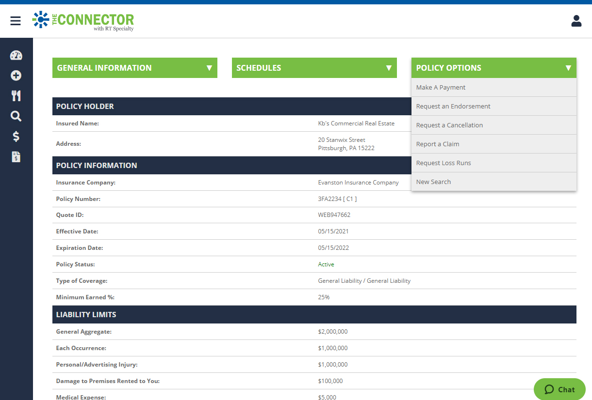Click Personal/Advertising Injury $1,000,000 value

(x=333, y=365)
